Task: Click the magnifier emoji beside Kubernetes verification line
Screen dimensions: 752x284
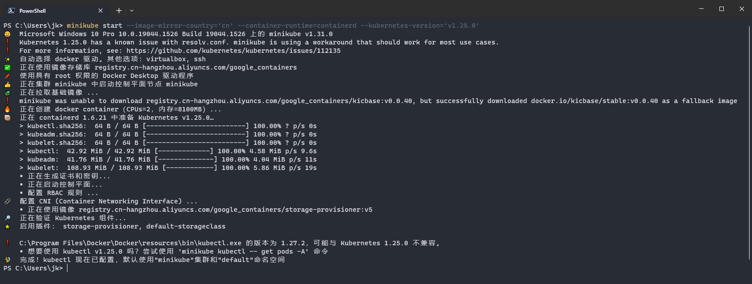Action: 7,218
